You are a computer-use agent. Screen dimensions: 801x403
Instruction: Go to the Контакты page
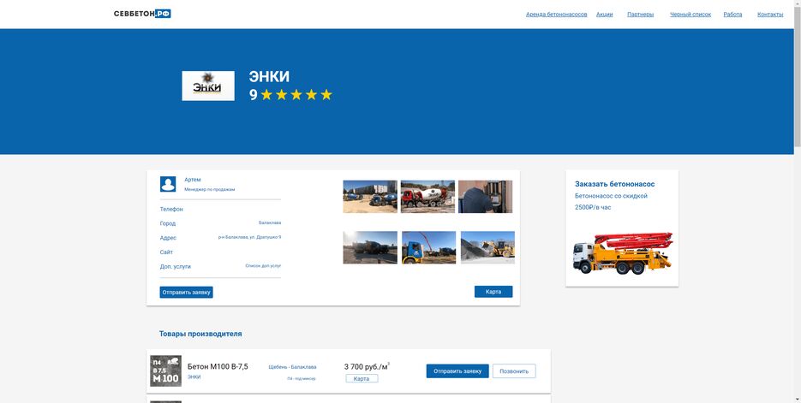[770, 15]
